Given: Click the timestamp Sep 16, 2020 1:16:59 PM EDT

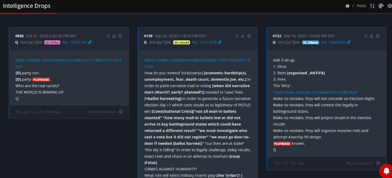Looking at the screenshot, I should (x=309, y=36).
